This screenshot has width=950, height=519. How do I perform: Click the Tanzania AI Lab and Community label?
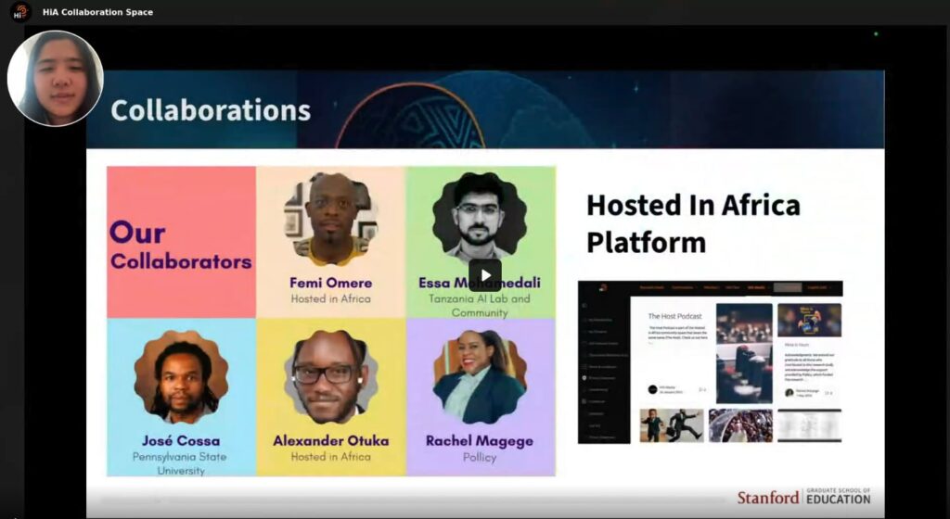pyautogui.click(x=479, y=306)
